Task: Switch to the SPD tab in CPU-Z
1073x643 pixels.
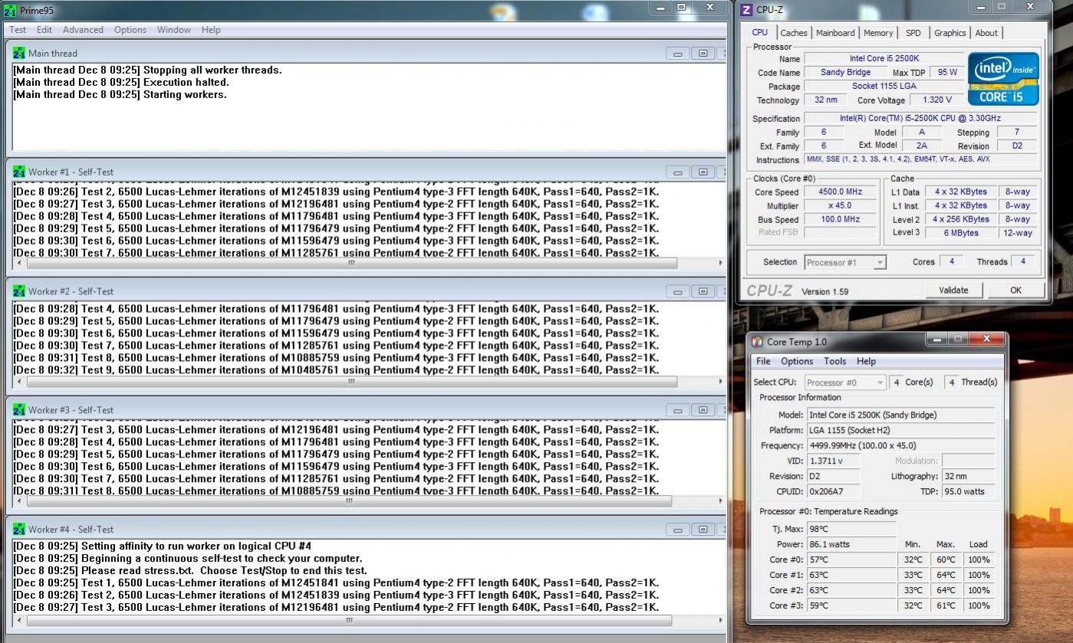Action: (x=913, y=33)
